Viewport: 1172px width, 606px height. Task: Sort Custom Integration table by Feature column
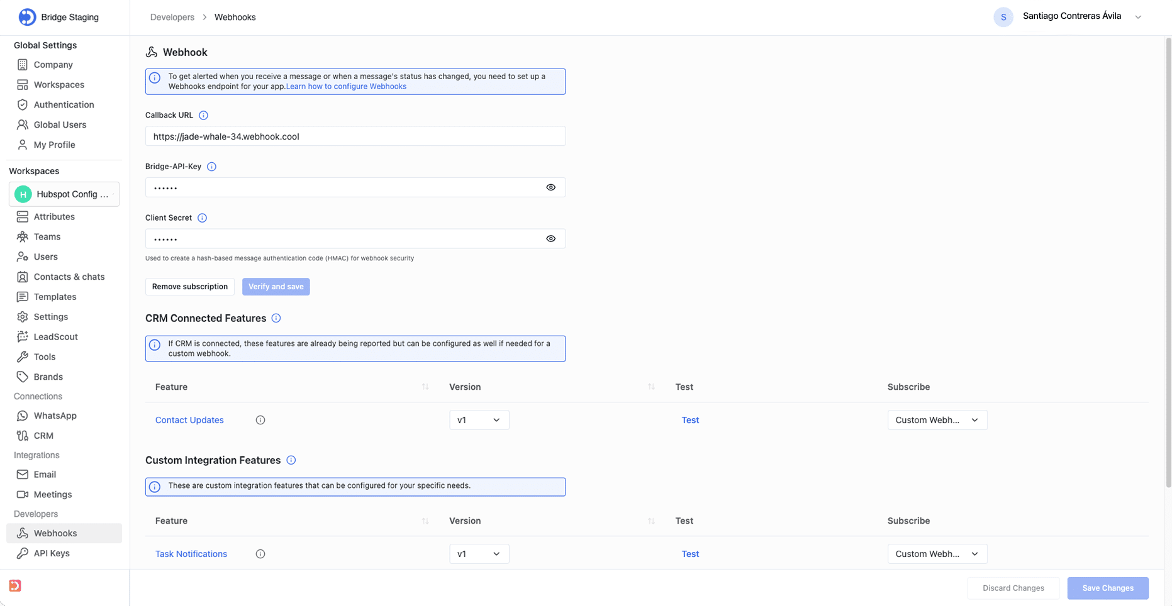pos(425,521)
